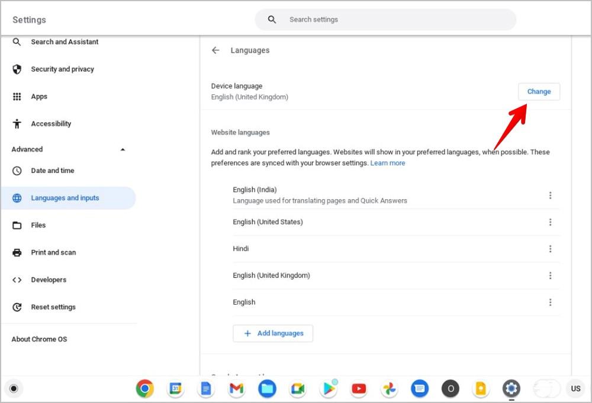Open Google Photos from the shelf
The width and height of the screenshot is (592, 403).
pos(390,389)
